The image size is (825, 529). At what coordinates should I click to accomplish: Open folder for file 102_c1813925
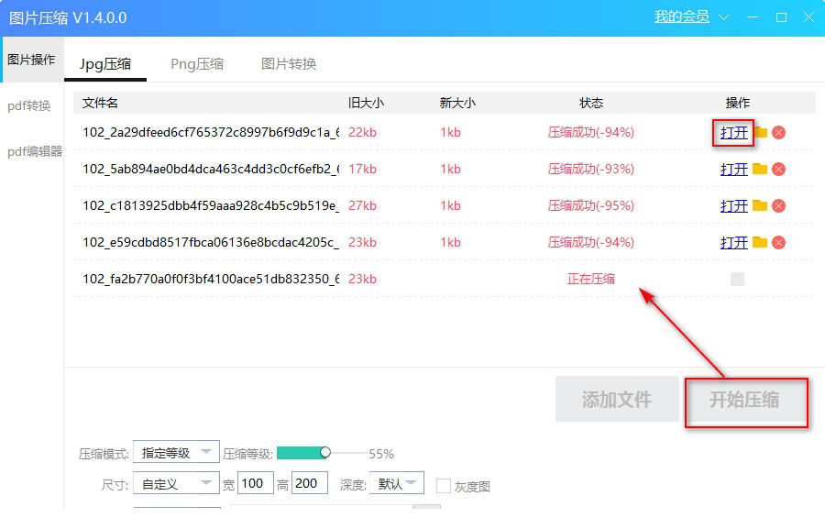pos(760,205)
